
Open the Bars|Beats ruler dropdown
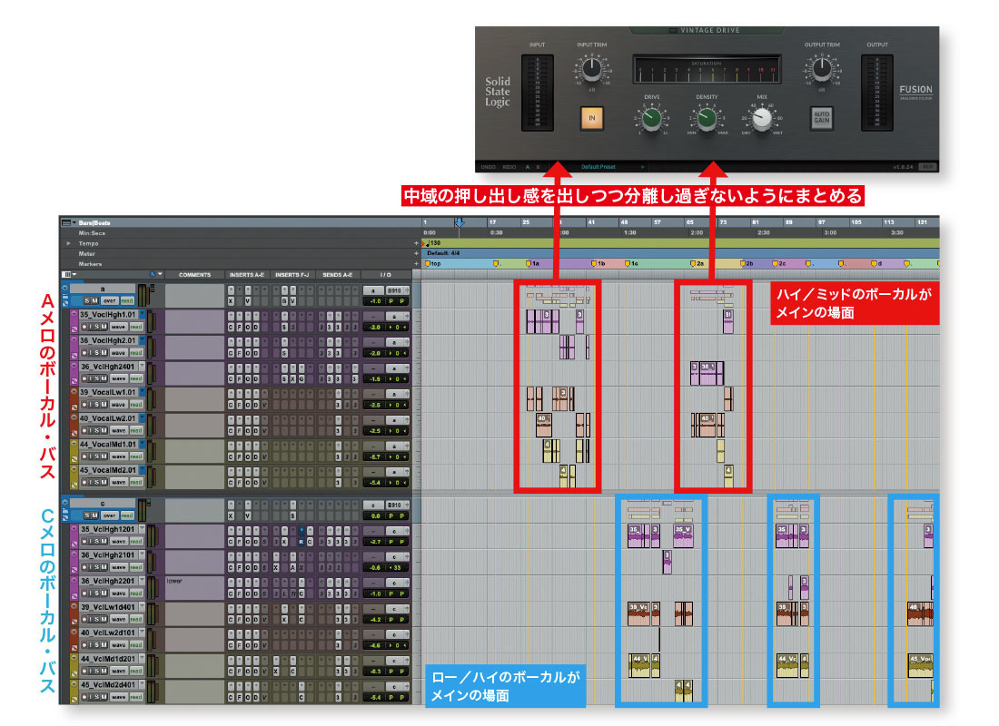(x=74, y=223)
